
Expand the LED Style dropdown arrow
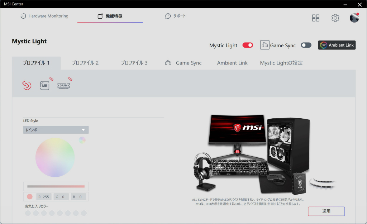83,130
